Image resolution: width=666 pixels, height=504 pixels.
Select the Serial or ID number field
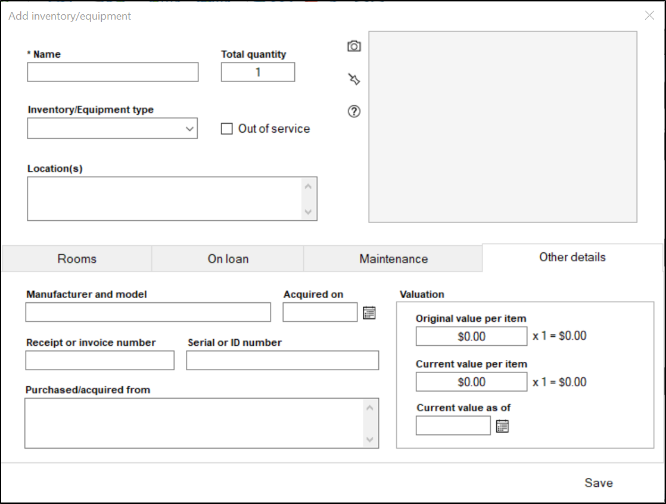pyautogui.click(x=282, y=361)
